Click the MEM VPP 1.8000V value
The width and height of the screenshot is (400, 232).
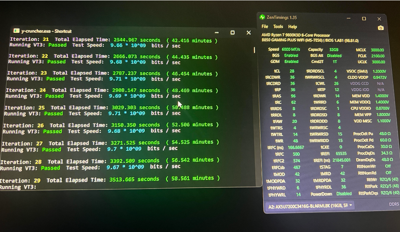pos(383,115)
